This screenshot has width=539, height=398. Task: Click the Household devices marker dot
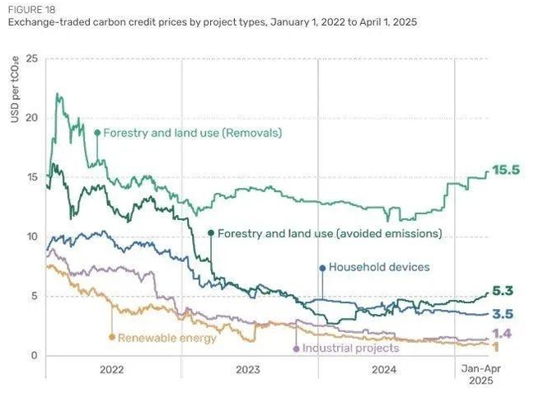coord(321,267)
